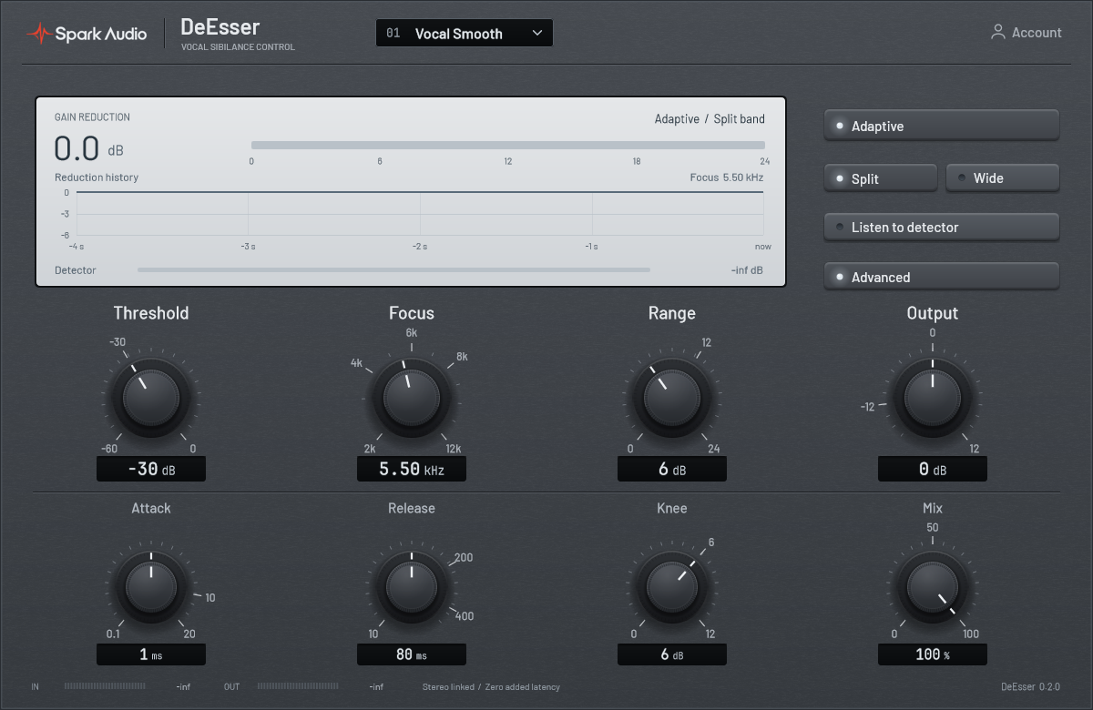The height and width of the screenshot is (710, 1093).
Task: Click the Attack value field 1 ms
Action: (151, 654)
